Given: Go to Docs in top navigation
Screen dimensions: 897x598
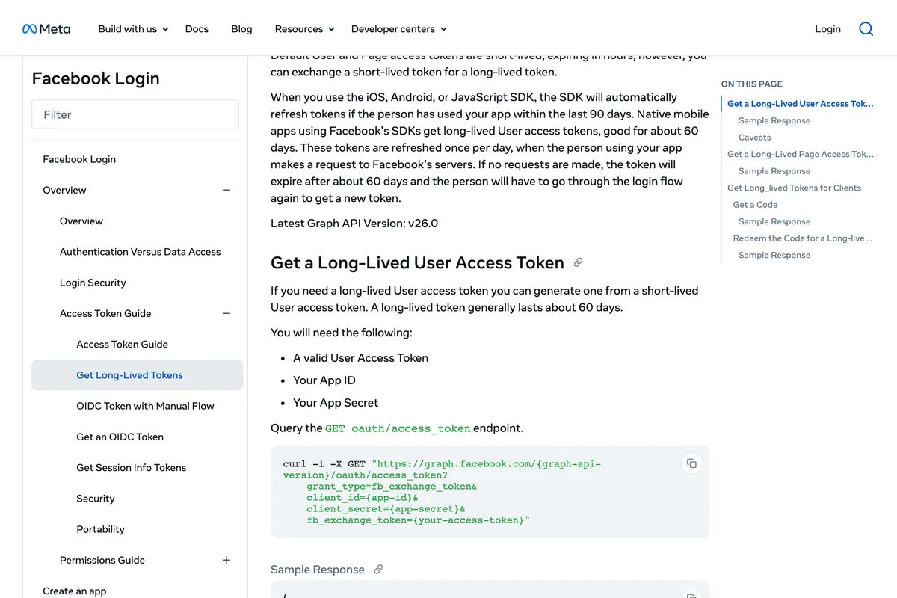Looking at the screenshot, I should click(197, 29).
